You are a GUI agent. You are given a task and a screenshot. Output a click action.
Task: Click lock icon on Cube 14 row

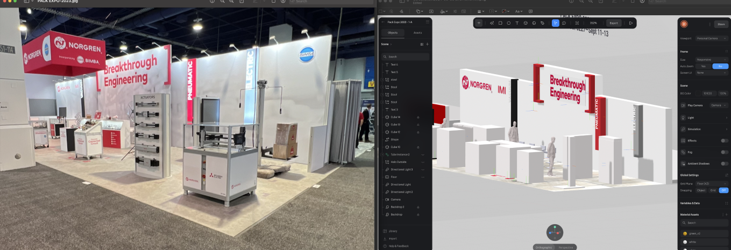coord(417,117)
